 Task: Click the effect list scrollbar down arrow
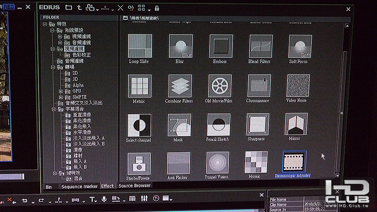click(x=337, y=175)
